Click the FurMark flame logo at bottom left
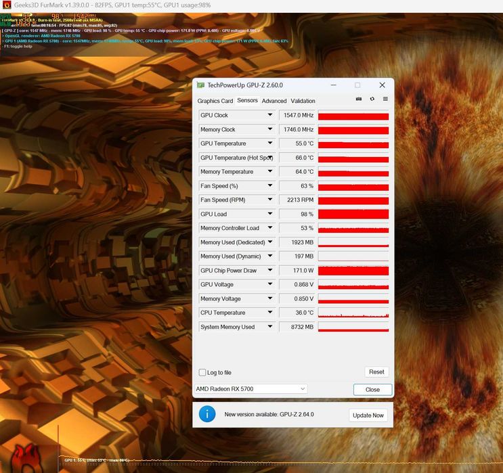This screenshot has height=473, width=503. pyautogui.click(x=27, y=458)
